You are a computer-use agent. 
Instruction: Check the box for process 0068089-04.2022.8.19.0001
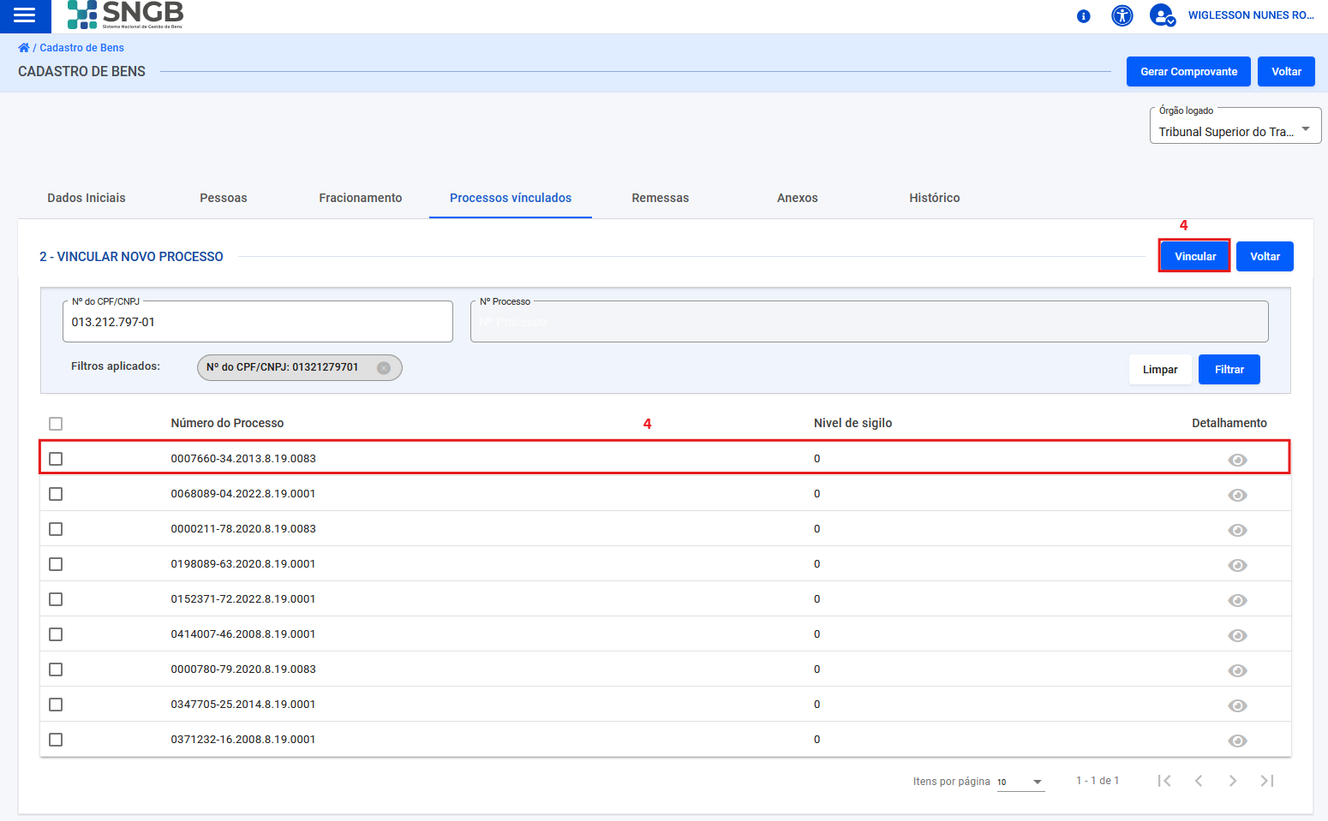tap(56, 494)
